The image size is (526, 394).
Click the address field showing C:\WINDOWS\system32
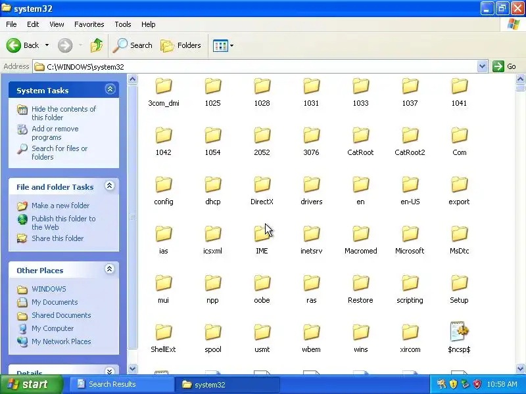[255, 67]
